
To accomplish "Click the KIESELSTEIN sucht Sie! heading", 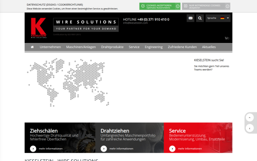I will pyautogui.click(x=209, y=60).
